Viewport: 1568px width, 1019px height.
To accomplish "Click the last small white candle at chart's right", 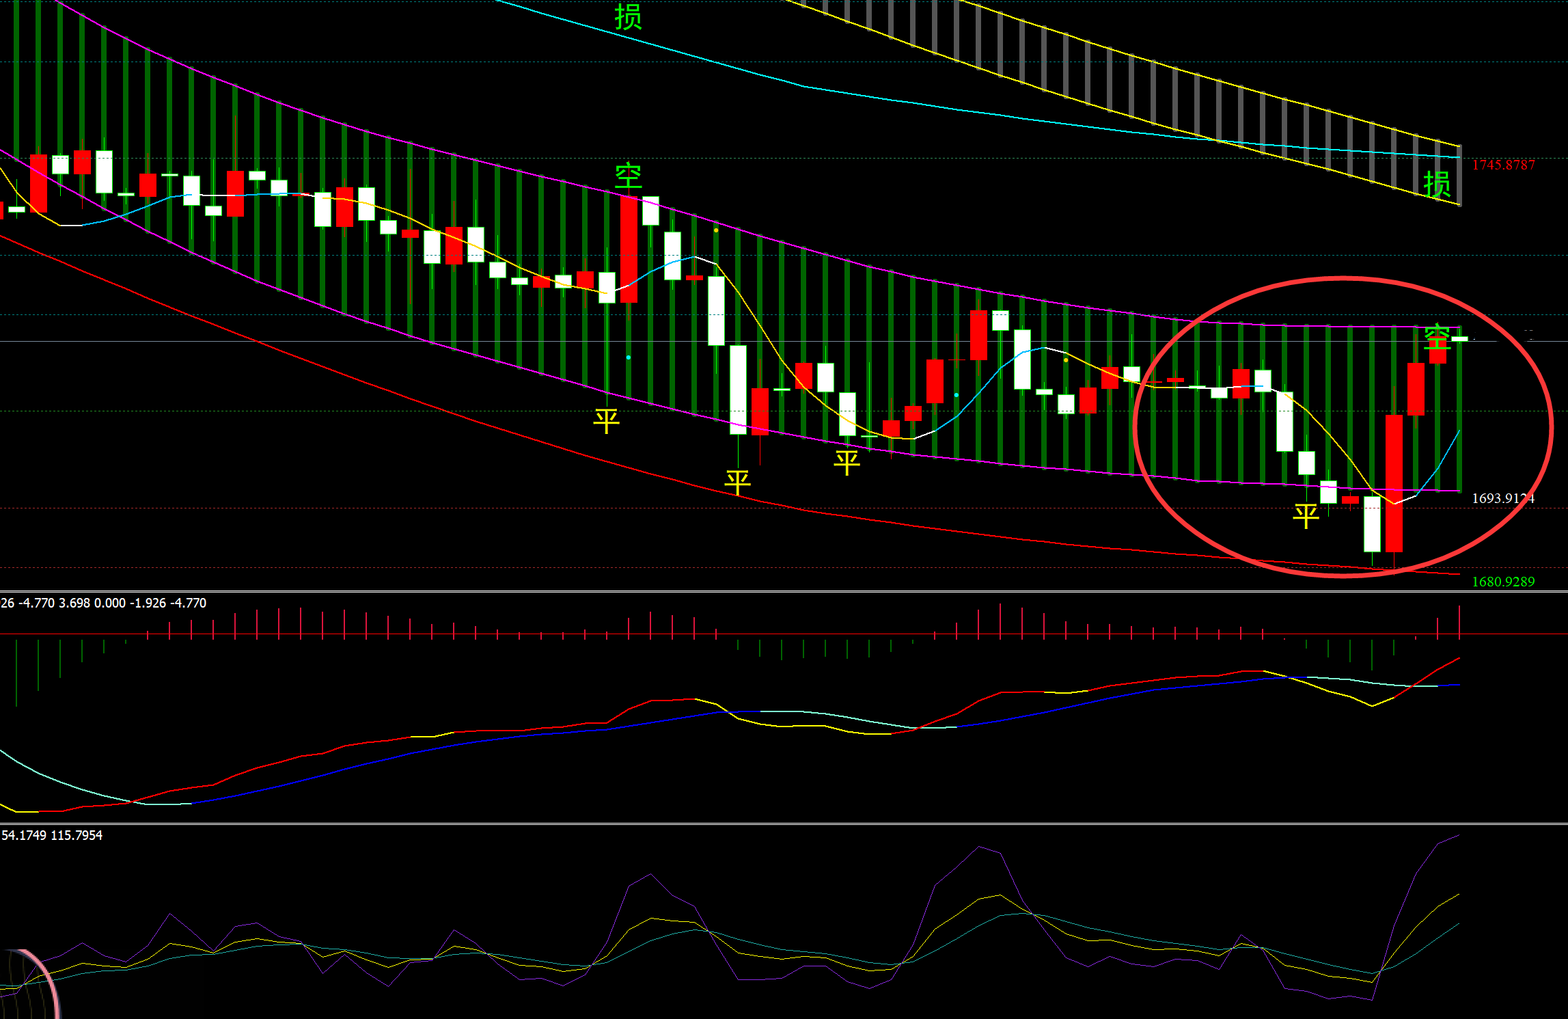I will point(1459,338).
